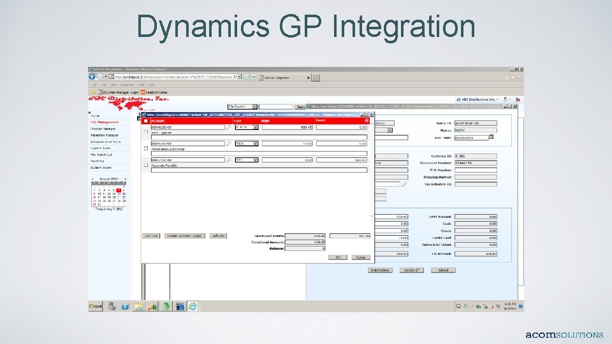The height and width of the screenshot is (344, 612).
Task: Open the dropdown in the invoice detail window
Action: [x=390, y=130]
